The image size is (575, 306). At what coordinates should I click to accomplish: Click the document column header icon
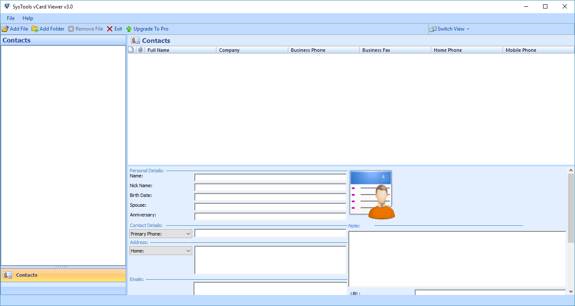tap(131, 50)
